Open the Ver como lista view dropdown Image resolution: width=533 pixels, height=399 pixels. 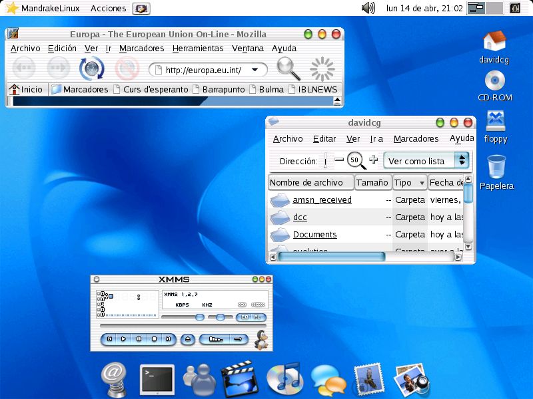[x=426, y=160]
